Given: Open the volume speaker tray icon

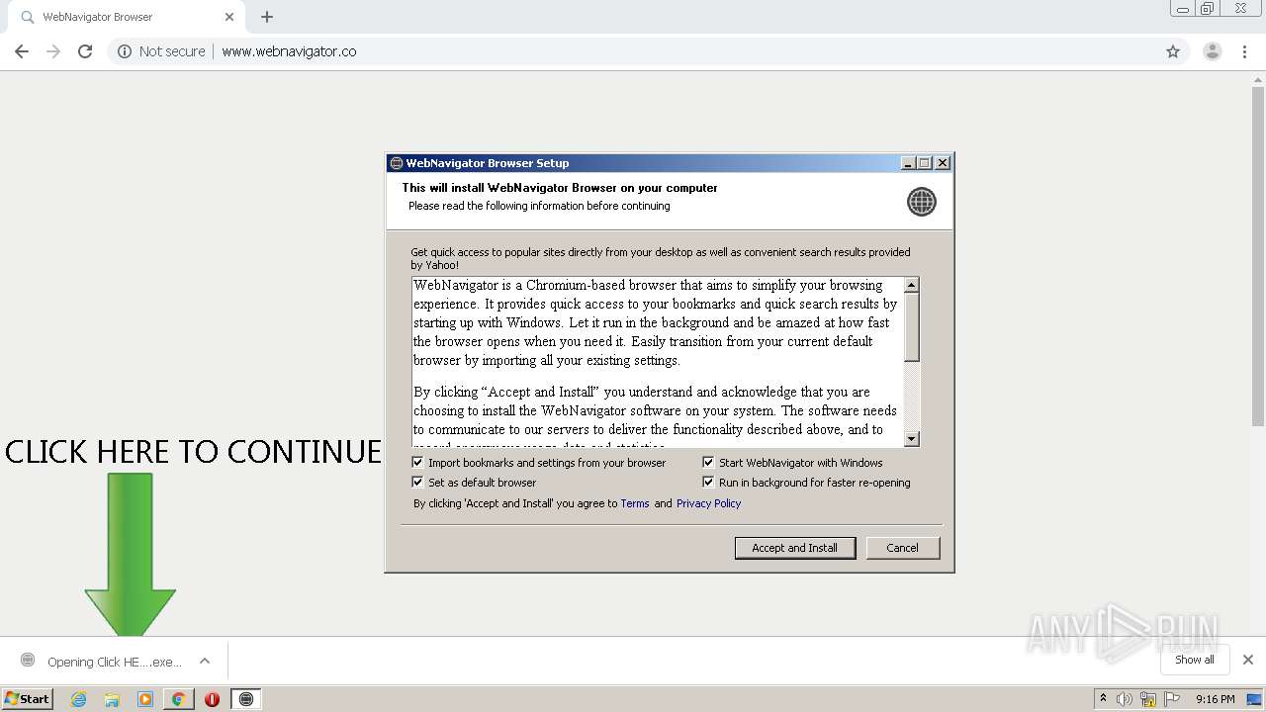Looking at the screenshot, I should pyautogui.click(x=1125, y=699).
